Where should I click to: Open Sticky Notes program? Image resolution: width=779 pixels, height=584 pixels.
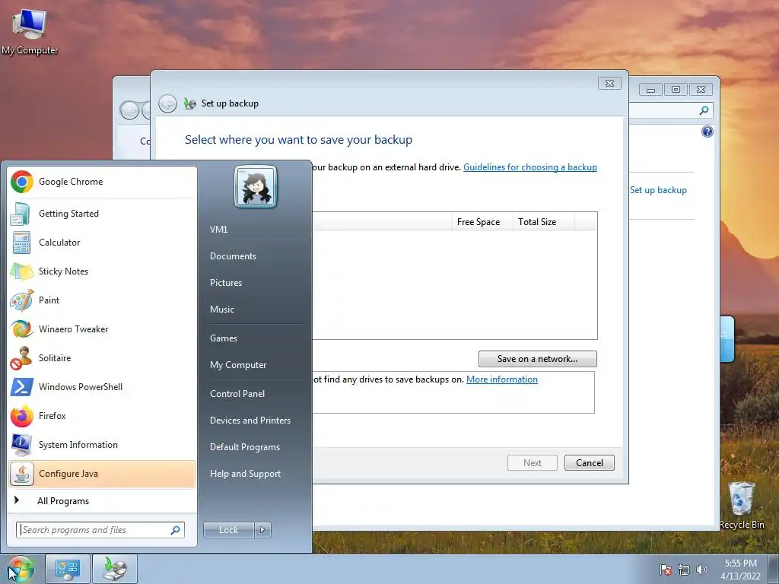coord(102,271)
